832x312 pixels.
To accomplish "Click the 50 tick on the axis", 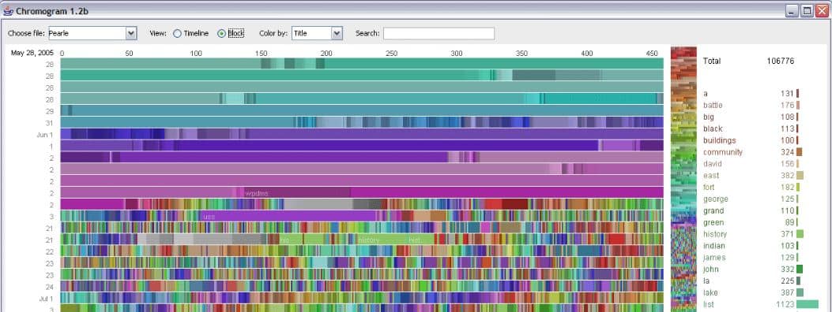I will tap(129, 54).
